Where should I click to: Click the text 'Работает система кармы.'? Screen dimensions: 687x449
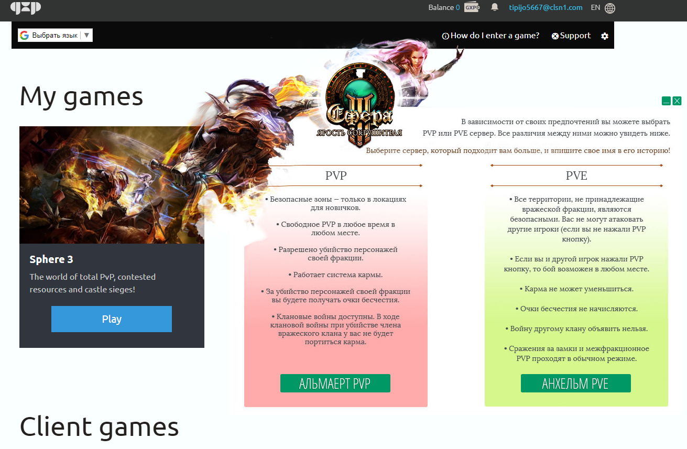[335, 275]
